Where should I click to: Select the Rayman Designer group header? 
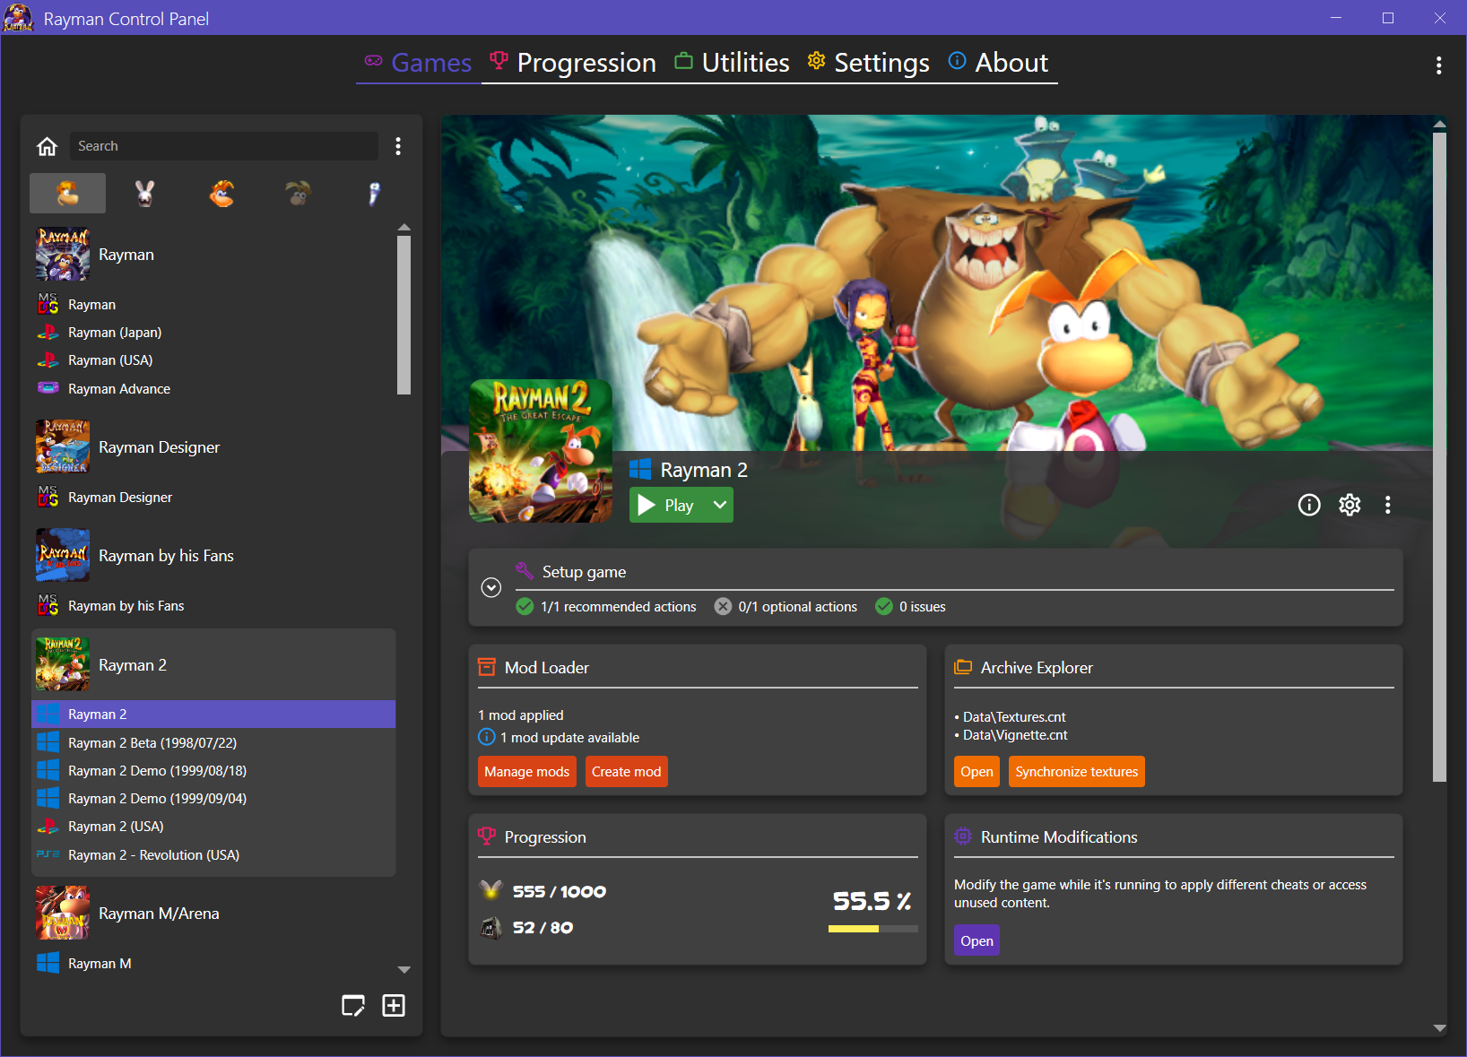click(213, 447)
